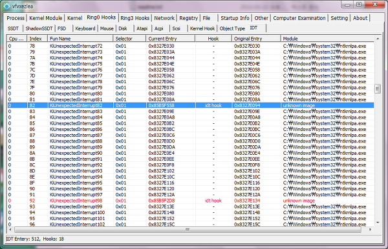The width and height of the screenshot is (388, 249).
Task: Open the Process tab
Action: [16, 18]
